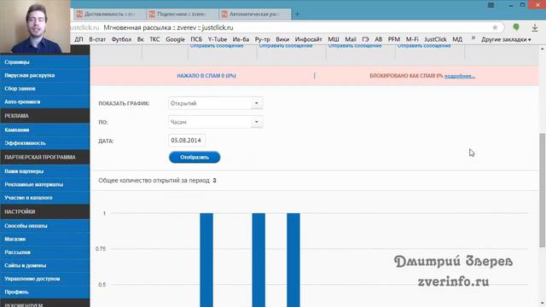Open the Вк bookmark
Screen dimensions: 546x307
(140, 39)
